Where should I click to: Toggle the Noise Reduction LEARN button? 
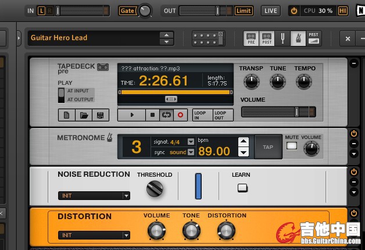(242, 188)
